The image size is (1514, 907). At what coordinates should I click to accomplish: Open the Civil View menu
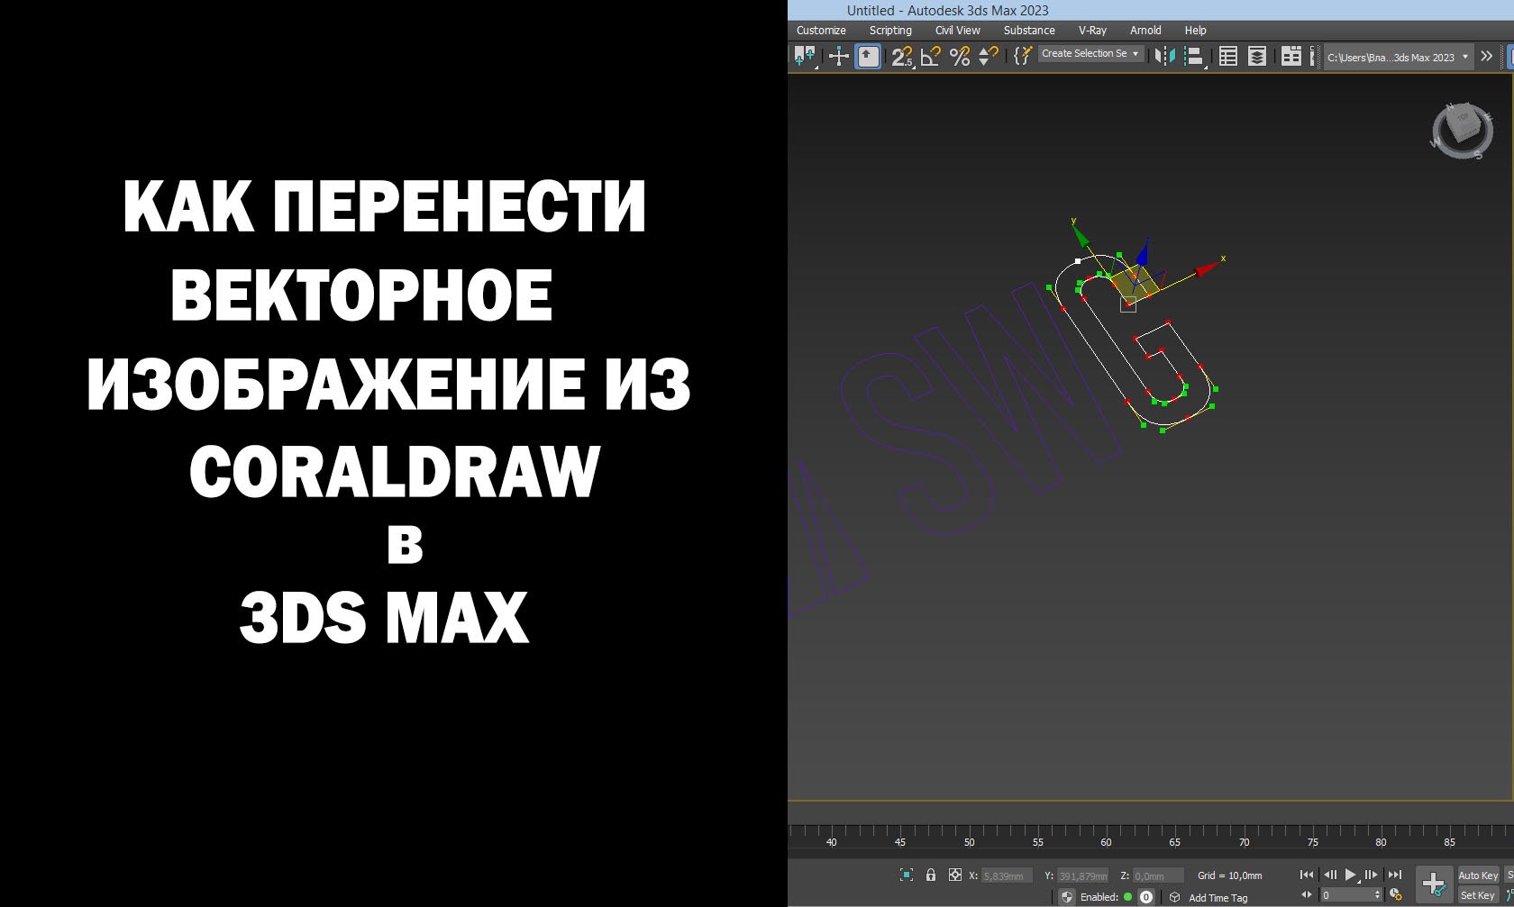pos(957,30)
